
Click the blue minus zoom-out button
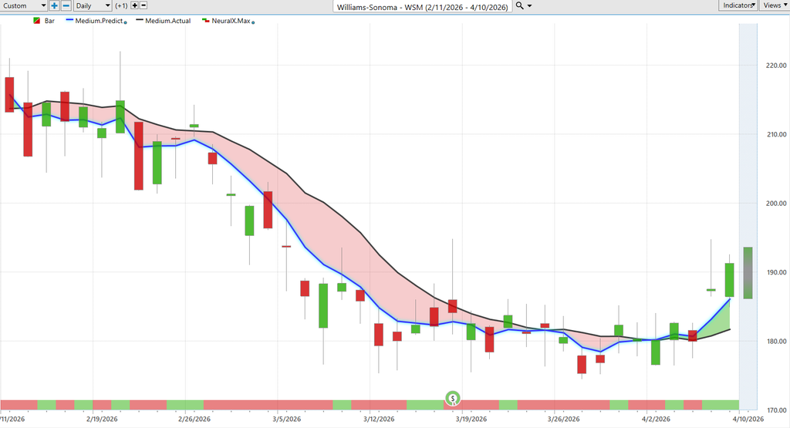point(66,5)
